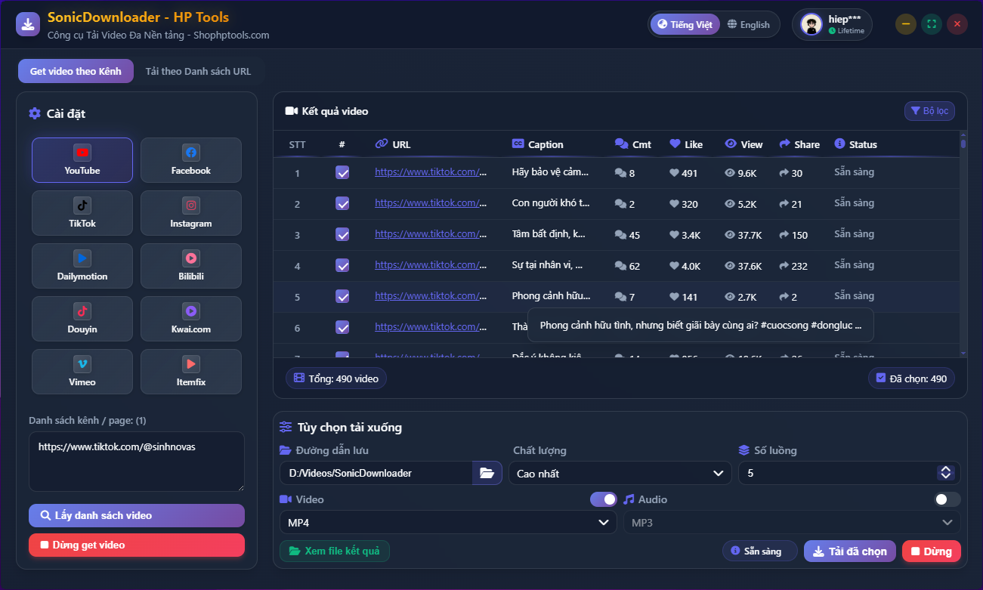Screen dimensions: 983x590
Task: Click the Like column heart header
Action: pos(675,144)
